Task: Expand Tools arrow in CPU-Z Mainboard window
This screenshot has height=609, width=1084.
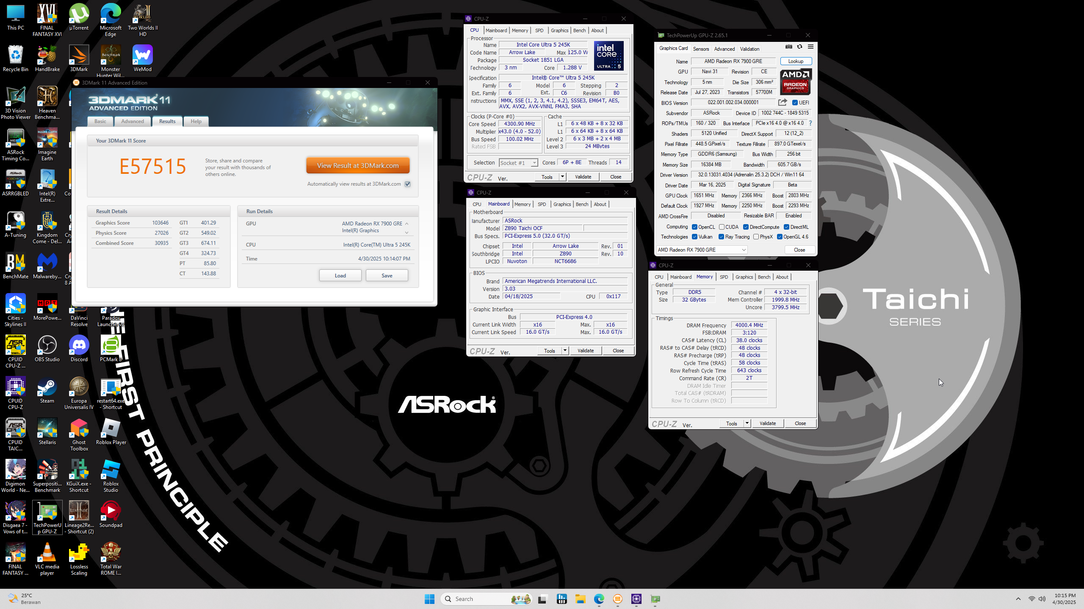Action: click(x=565, y=351)
